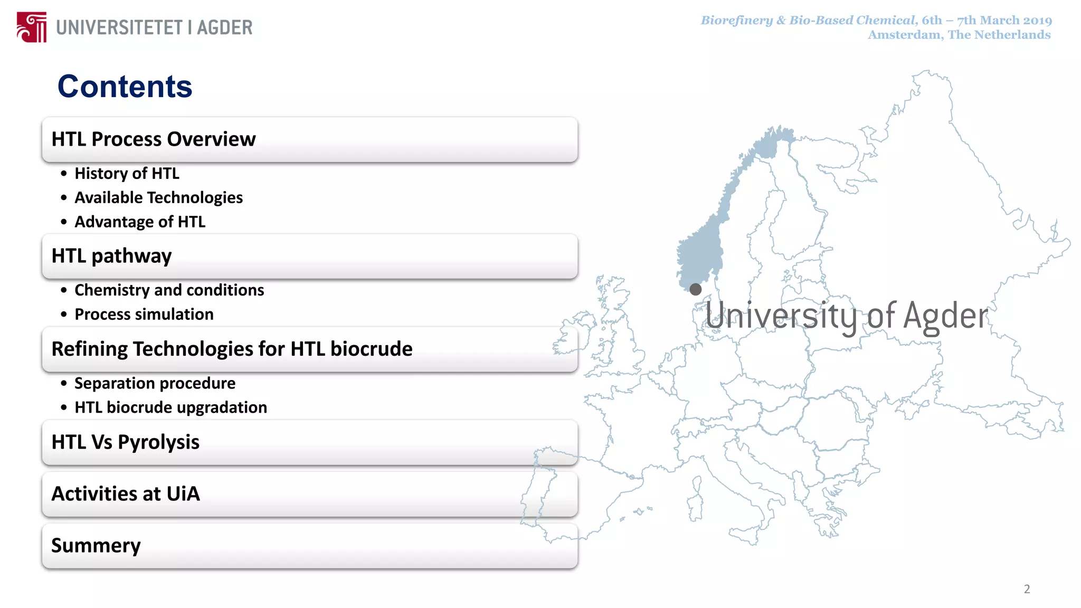The image size is (1081, 608).
Task: Click the University of Agder map label
Action: pyautogui.click(x=846, y=316)
